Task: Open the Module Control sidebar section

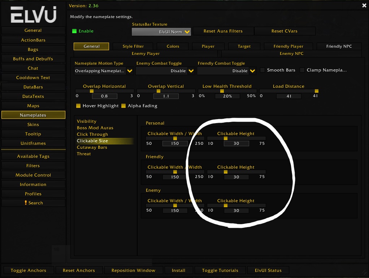Action: (x=33, y=175)
